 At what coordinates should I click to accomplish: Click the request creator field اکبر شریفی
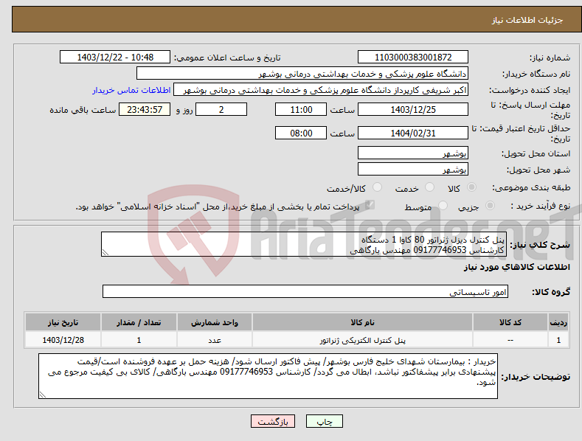tap(321, 90)
